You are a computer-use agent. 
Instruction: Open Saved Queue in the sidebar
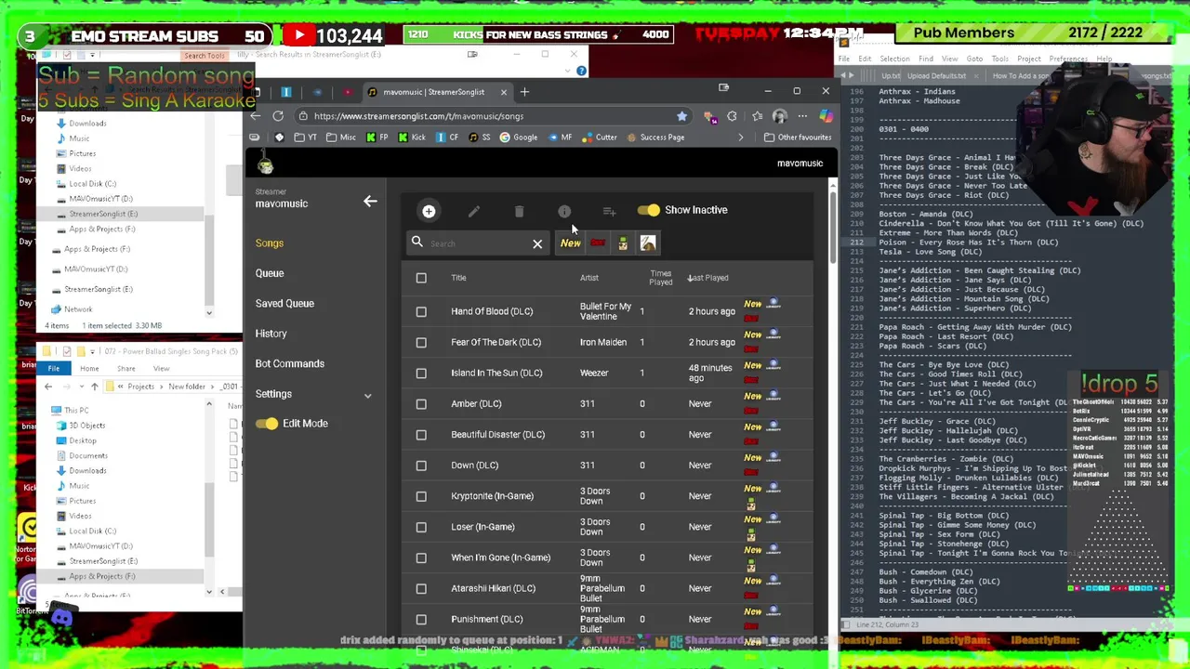pos(284,303)
